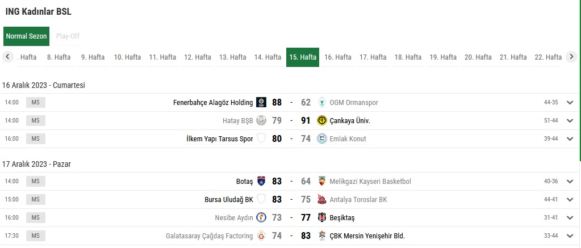
Task: Expand Fenerbahçe vs OGM Ormanspor match details
Action: tap(570, 103)
